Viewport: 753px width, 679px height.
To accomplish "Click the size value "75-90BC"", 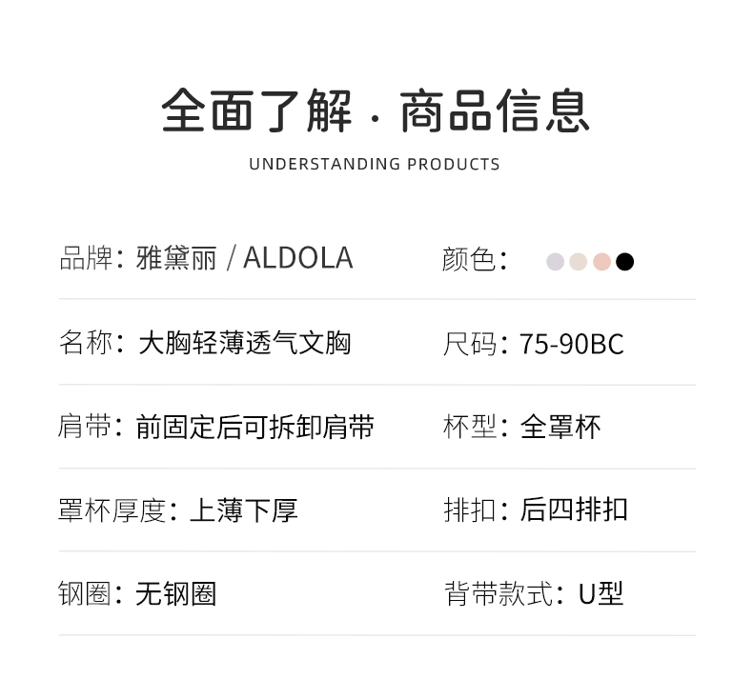I will coord(571,344).
